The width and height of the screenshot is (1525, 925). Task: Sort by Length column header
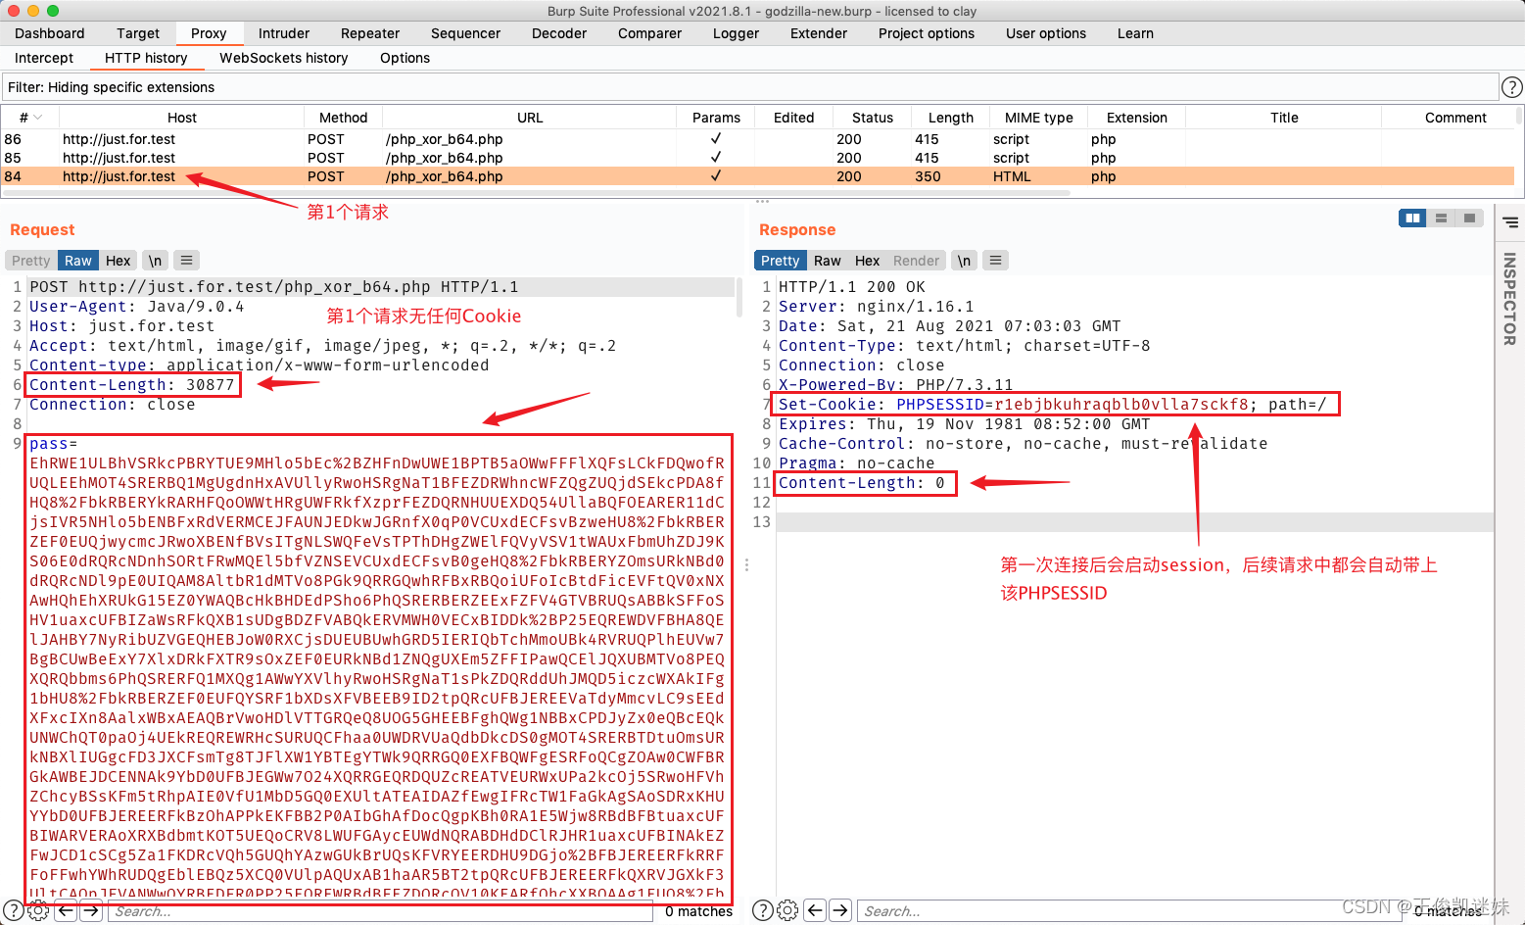pos(951,118)
